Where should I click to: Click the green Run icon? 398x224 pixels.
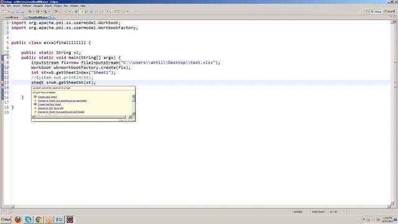click(37, 11)
